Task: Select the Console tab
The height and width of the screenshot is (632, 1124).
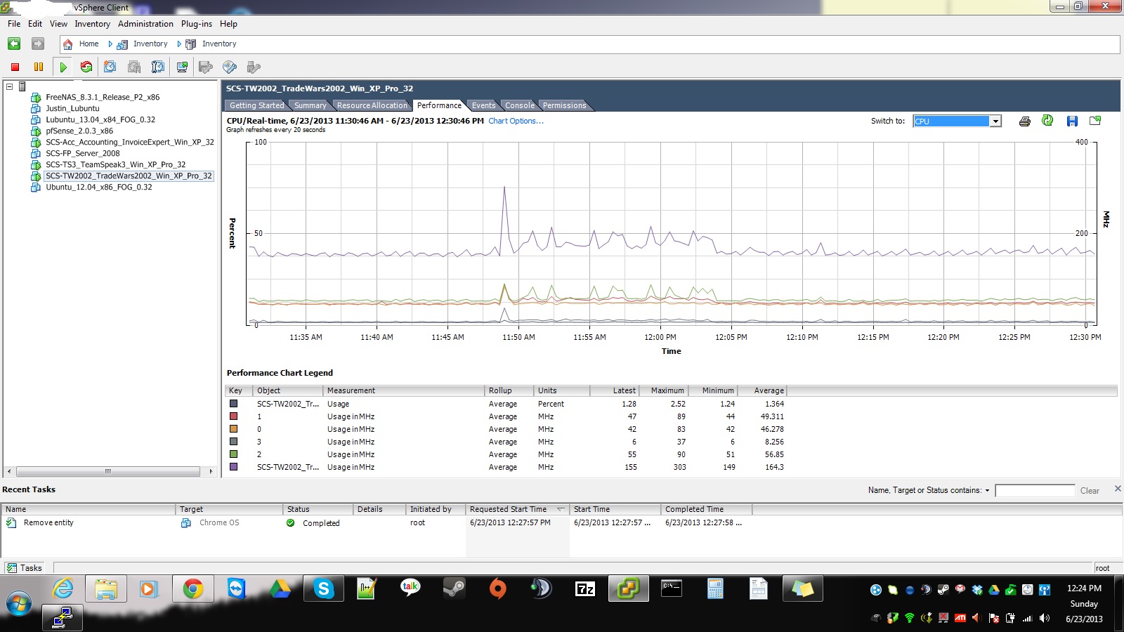Action: tap(519, 105)
